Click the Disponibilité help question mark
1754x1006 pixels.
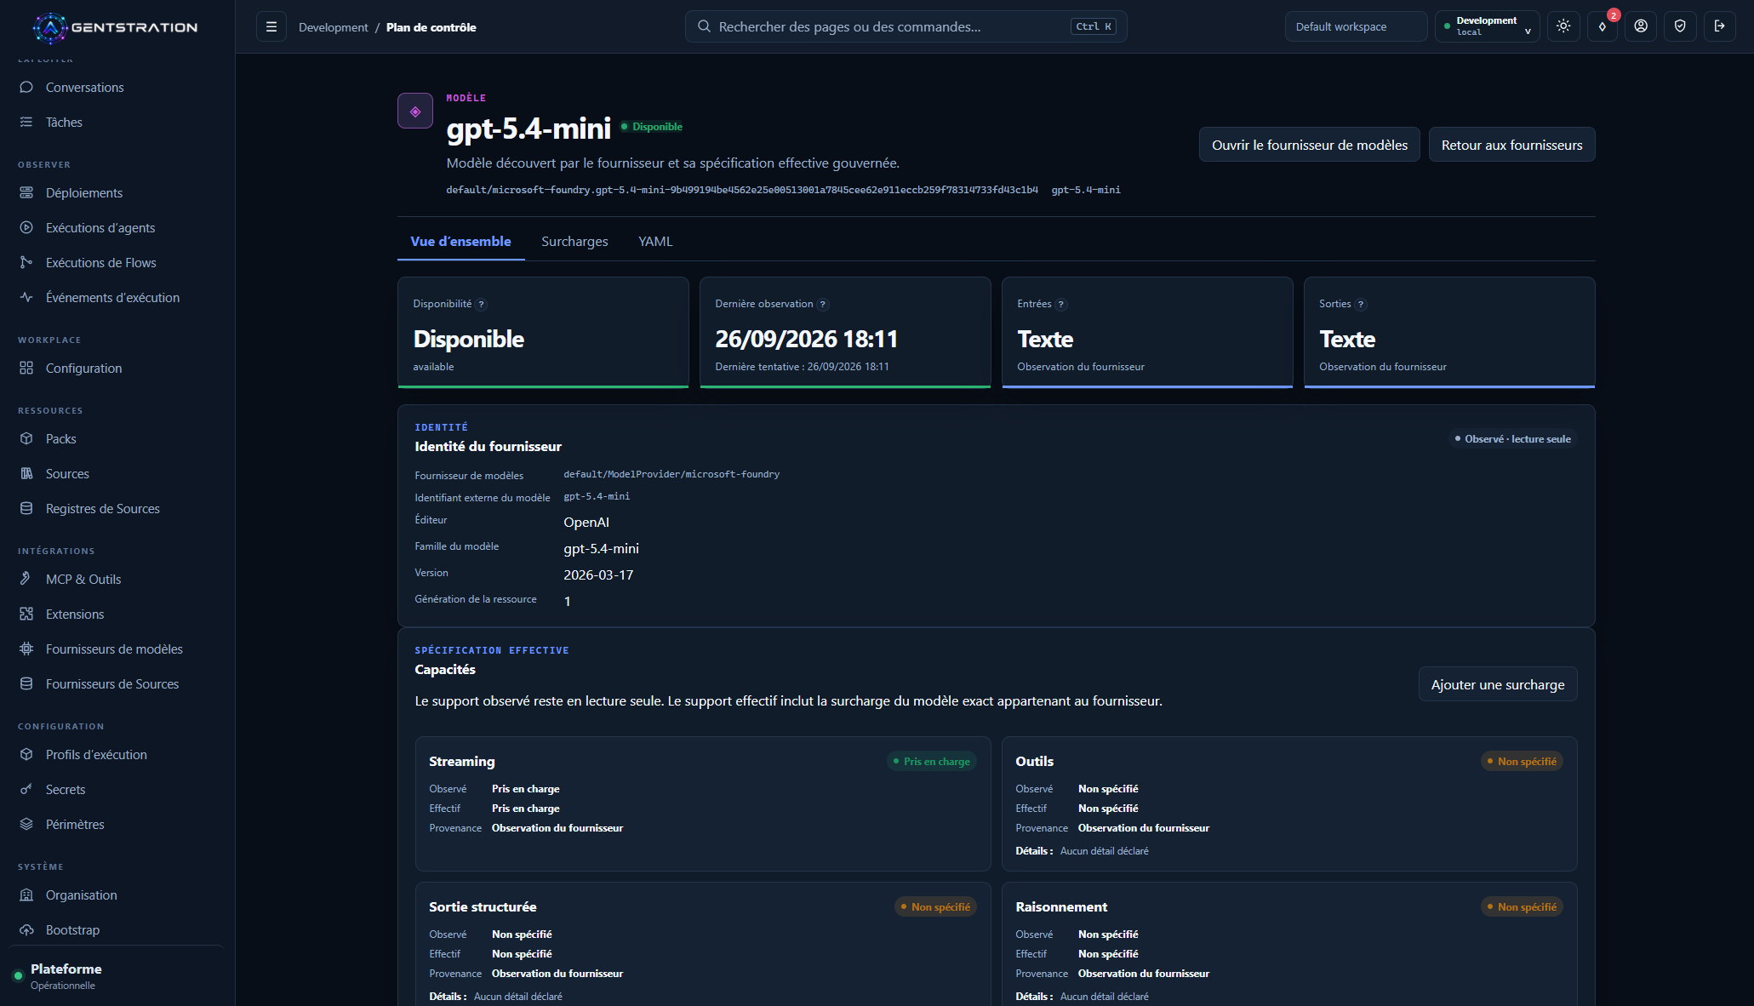pos(482,305)
